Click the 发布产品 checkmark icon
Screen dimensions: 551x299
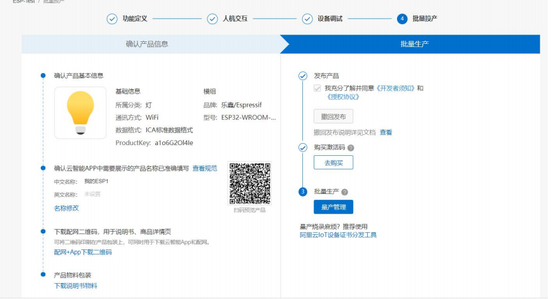point(303,76)
